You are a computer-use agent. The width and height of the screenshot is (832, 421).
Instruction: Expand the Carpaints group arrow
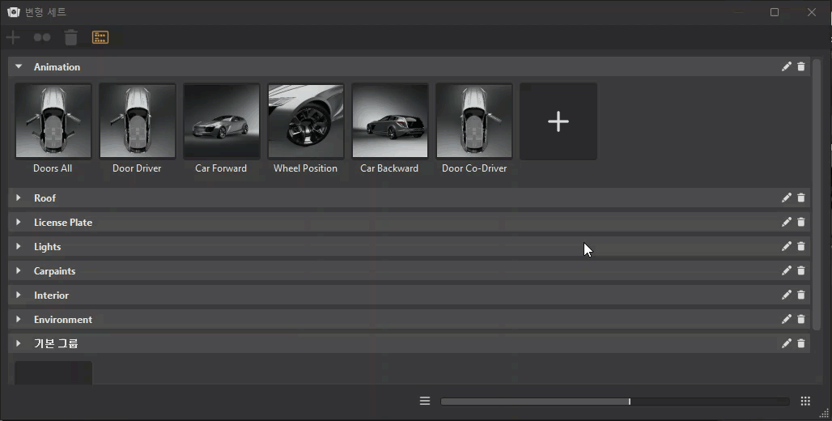(19, 270)
